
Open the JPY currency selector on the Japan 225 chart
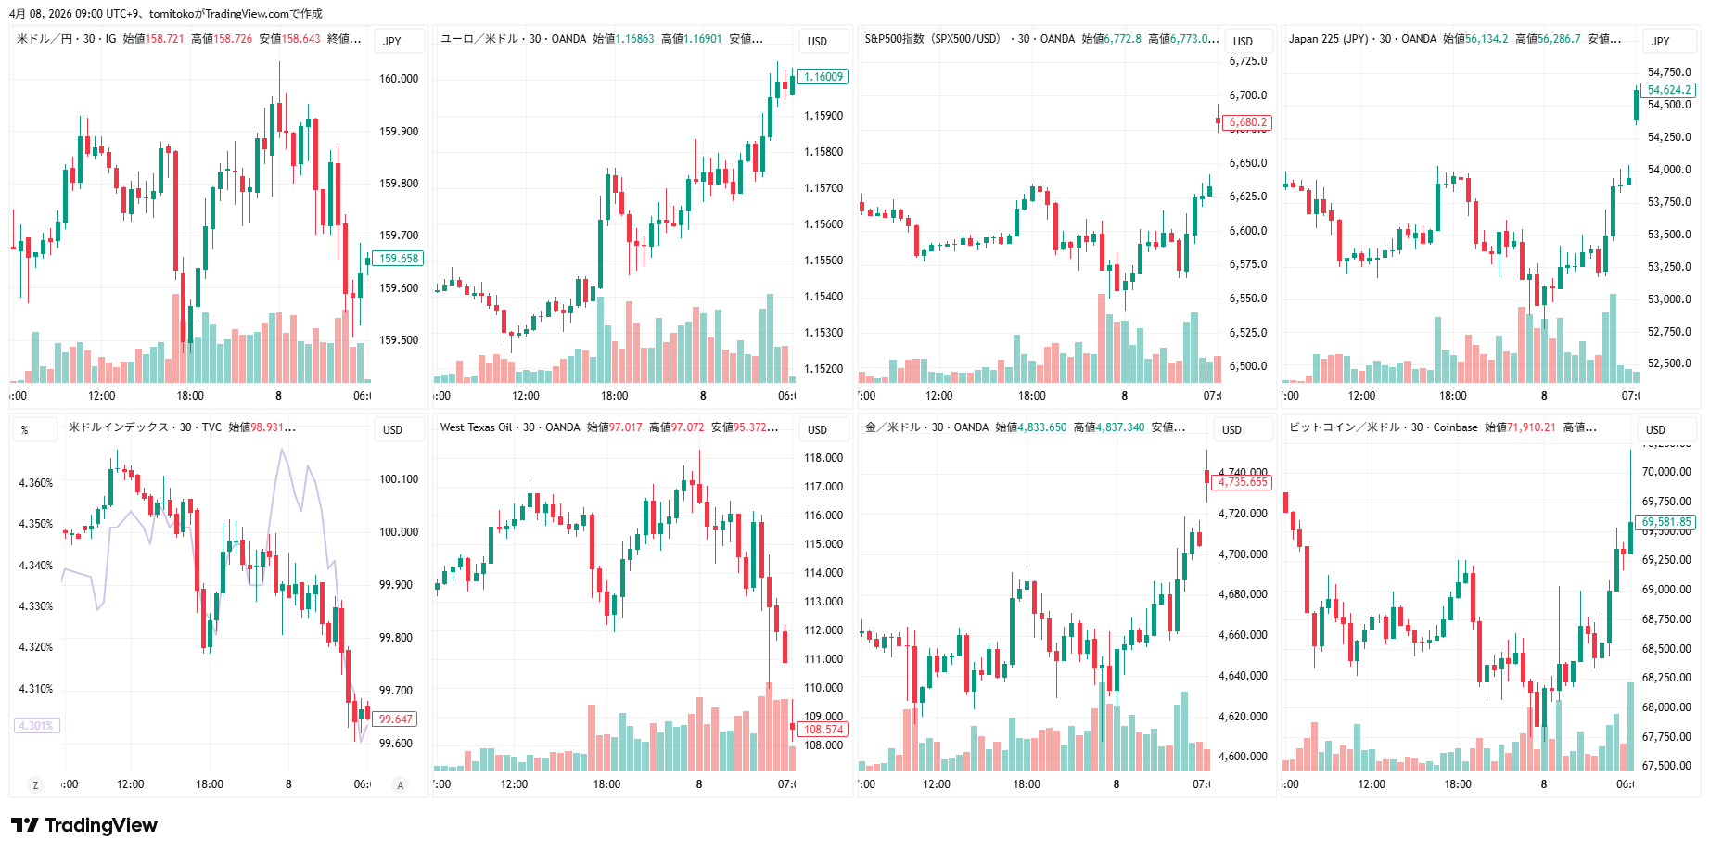tap(1661, 42)
